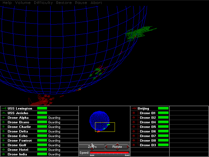Open the Difficulty menu
The height and width of the screenshot is (157, 209).
click(43, 3)
